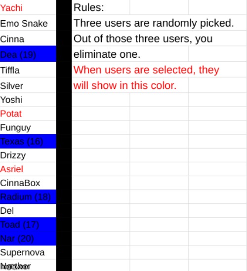This screenshot has width=247, height=271.
Task: Click the Supernova cell
Action: click(x=28, y=252)
